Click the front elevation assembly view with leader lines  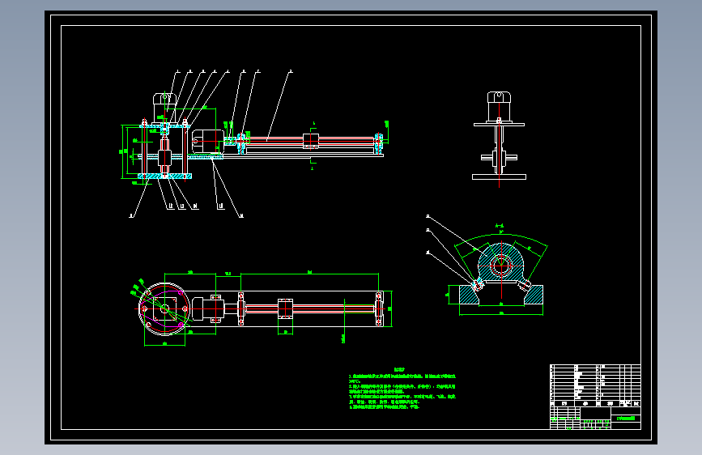[254, 144]
